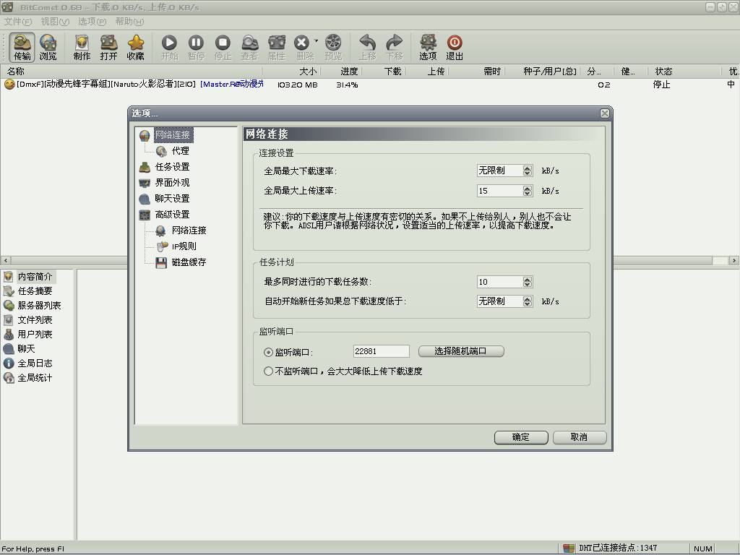Viewport: 740px width, 555px height.
Task: Open the 属性 properties toolbar icon
Action: pyautogui.click(x=277, y=47)
